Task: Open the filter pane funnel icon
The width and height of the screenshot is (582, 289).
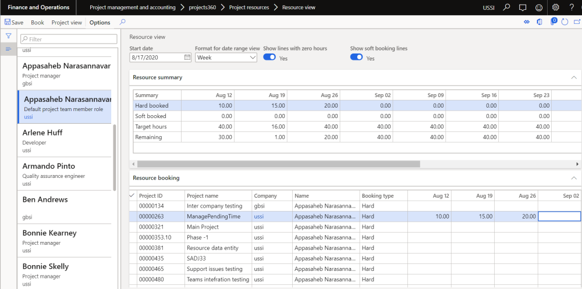Action: coord(9,36)
